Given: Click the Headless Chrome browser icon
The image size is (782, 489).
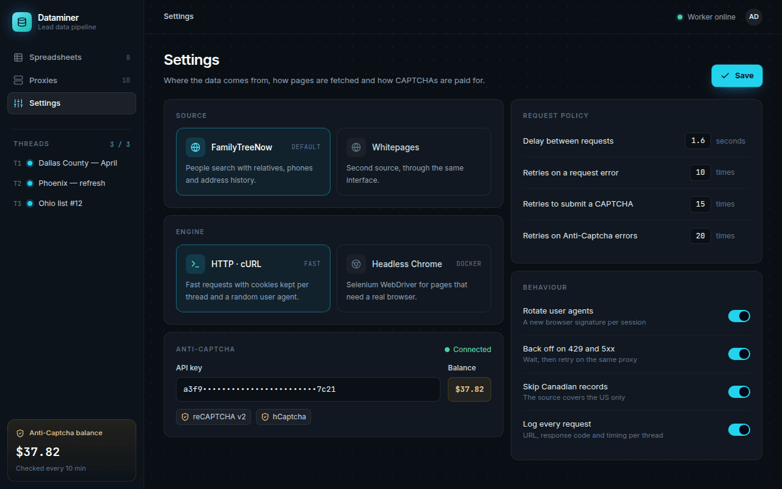Looking at the screenshot, I should pos(356,264).
